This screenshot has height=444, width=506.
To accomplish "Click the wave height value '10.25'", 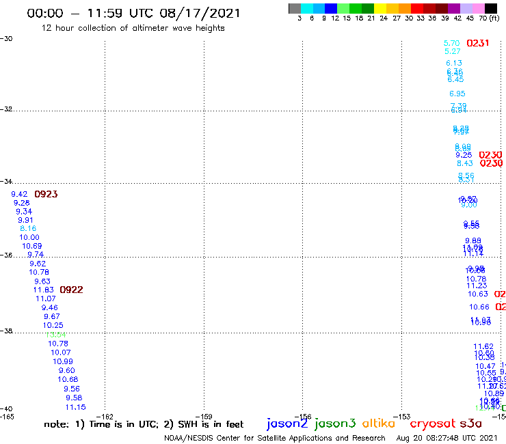I will click(x=53, y=325).
